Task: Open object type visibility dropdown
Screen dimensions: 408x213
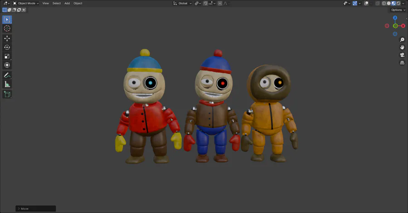Action: (347, 3)
